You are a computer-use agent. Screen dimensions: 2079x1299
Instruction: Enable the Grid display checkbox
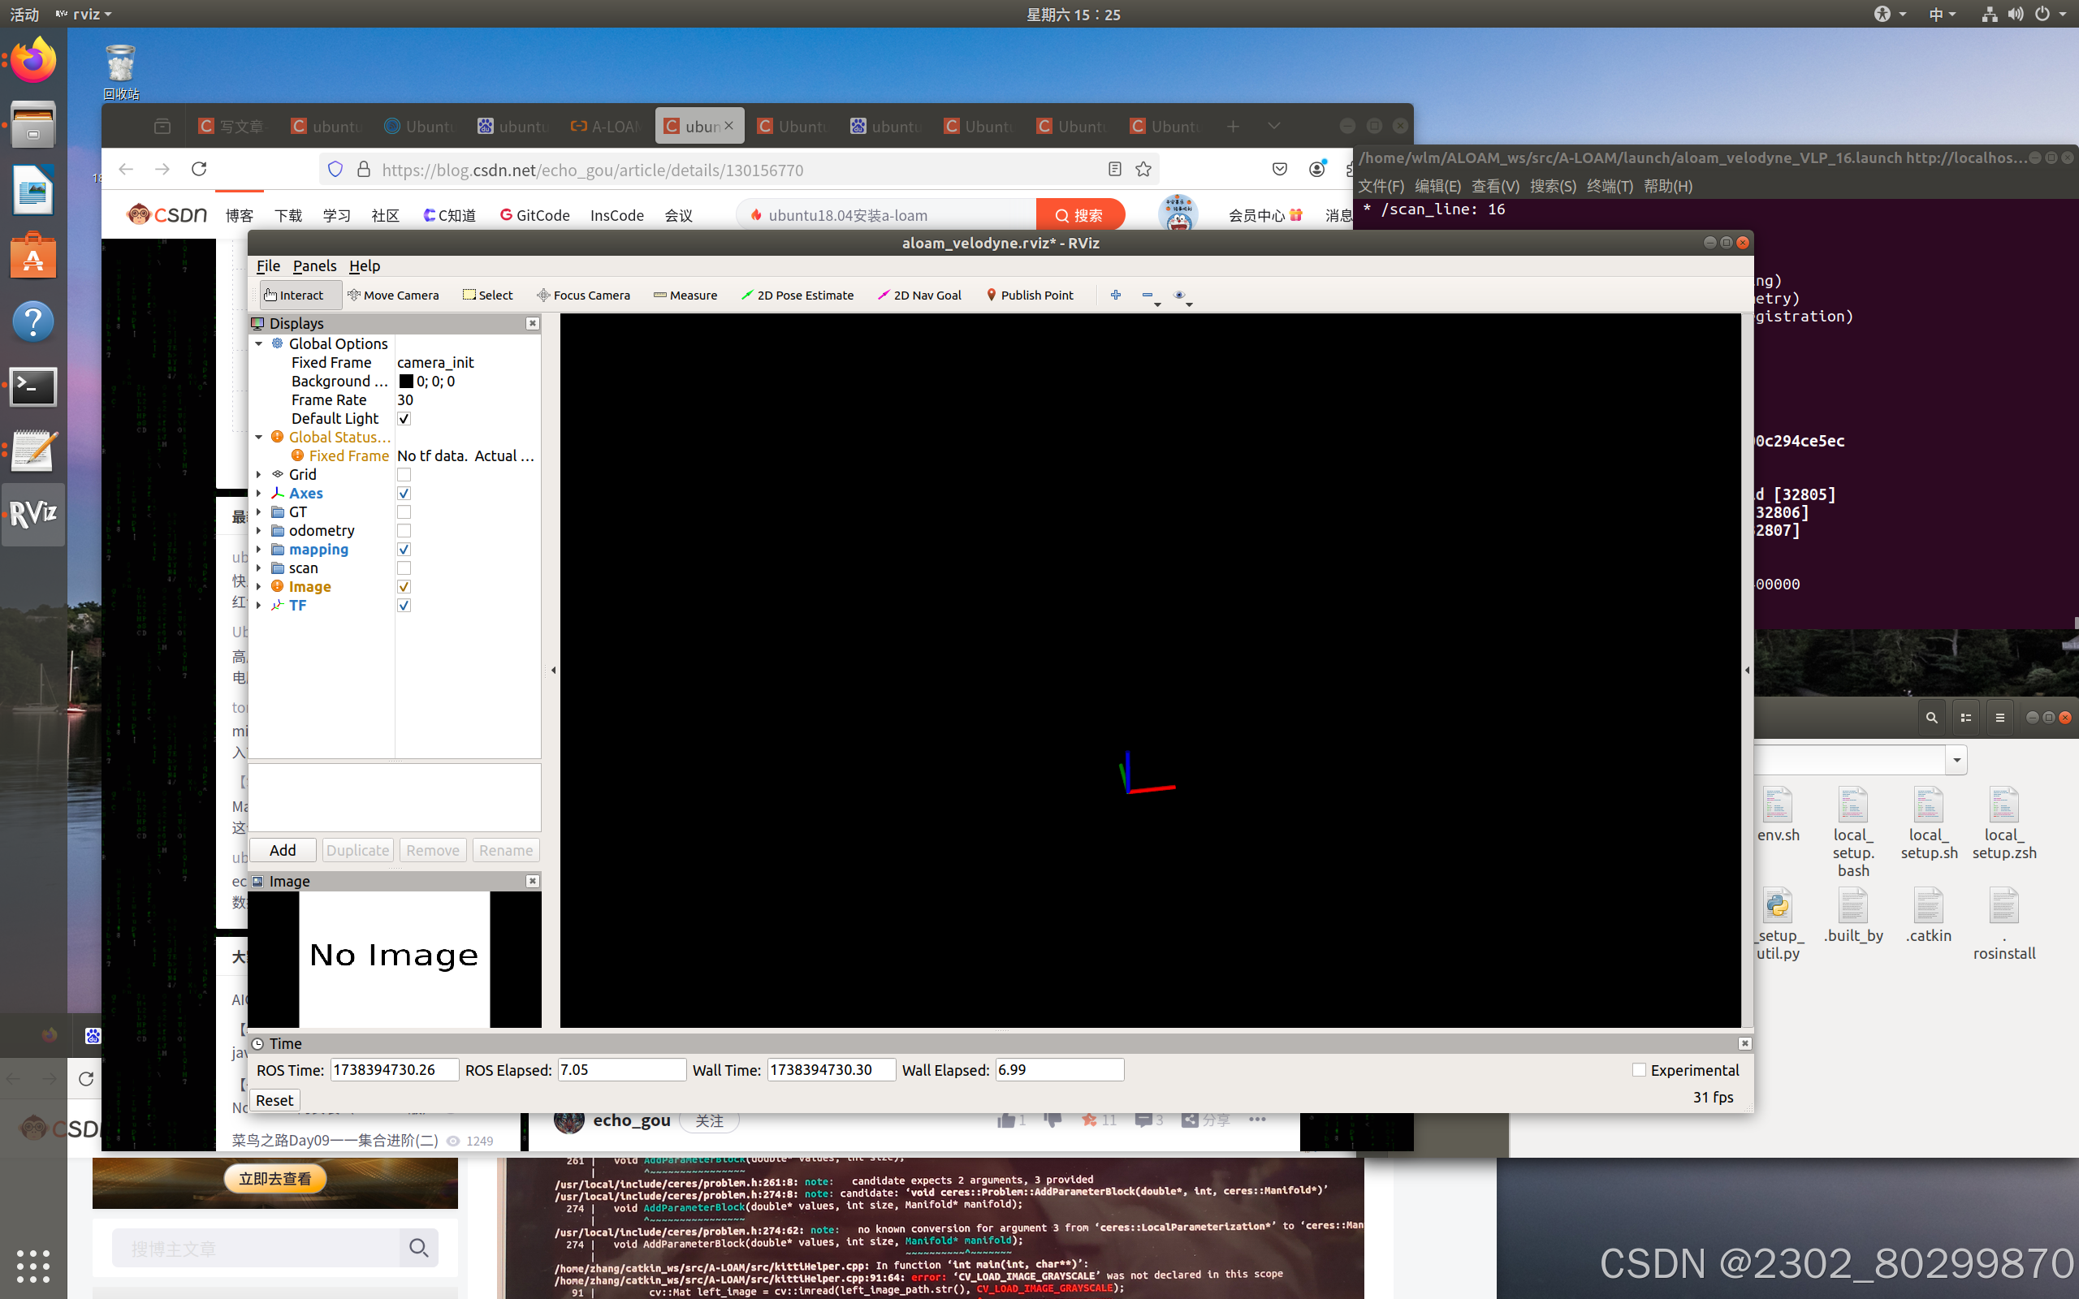pos(404,474)
